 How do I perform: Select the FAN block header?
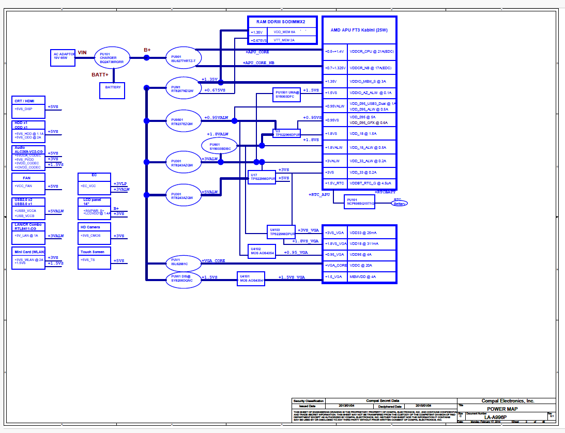pos(28,178)
